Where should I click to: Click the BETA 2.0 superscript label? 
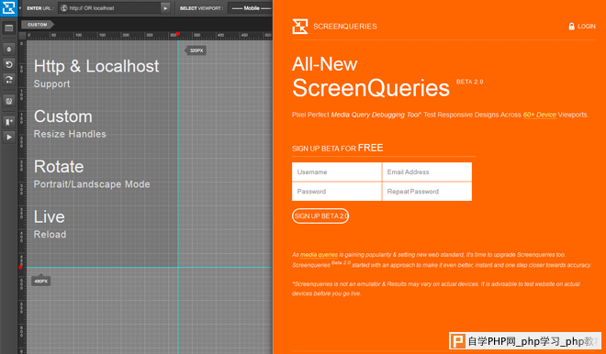click(x=469, y=82)
